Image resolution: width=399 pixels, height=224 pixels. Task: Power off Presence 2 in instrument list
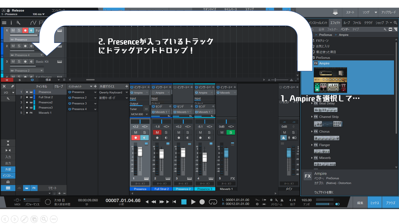click(70, 98)
